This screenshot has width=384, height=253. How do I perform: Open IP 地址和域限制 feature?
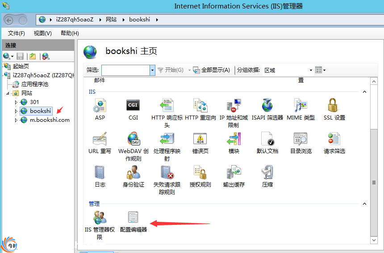[x=234, y=113]
